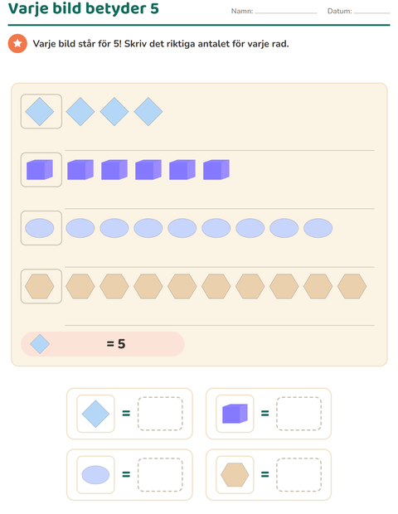Select the boxed purple cube in second row

coord(41,170)
